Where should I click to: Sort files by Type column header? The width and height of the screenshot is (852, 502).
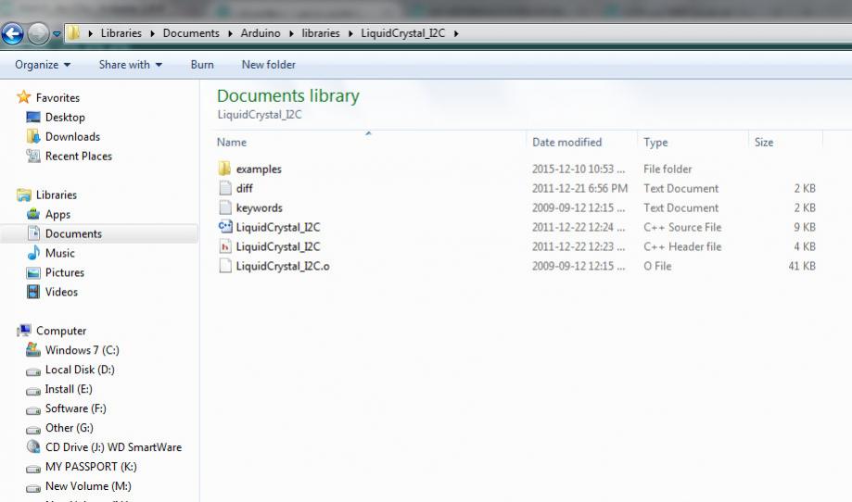pyautogui.click(x=655, y=143)
